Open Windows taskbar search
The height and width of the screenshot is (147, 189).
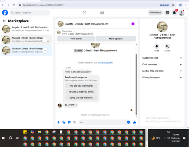10,138
